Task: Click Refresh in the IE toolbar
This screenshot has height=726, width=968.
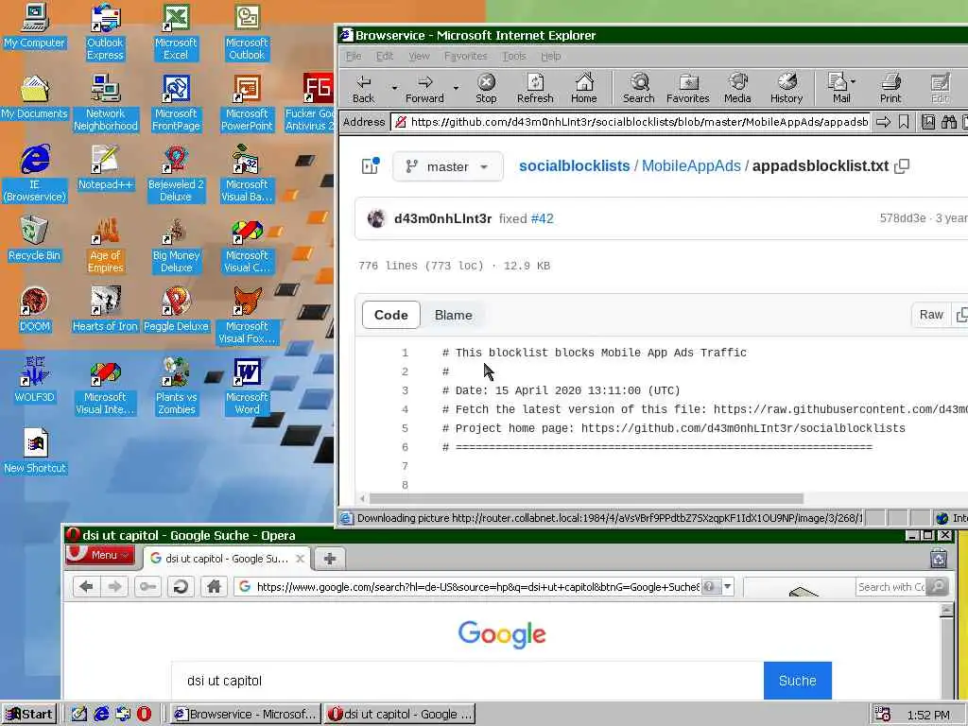Action: 535,88
